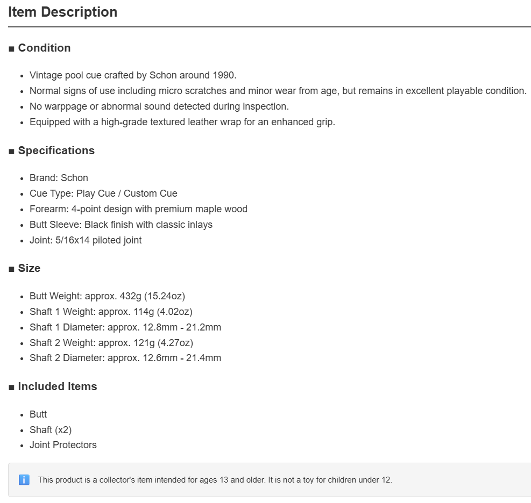Click the Item Description heading
Screen dimensions: 531x503
click(62, 12)
